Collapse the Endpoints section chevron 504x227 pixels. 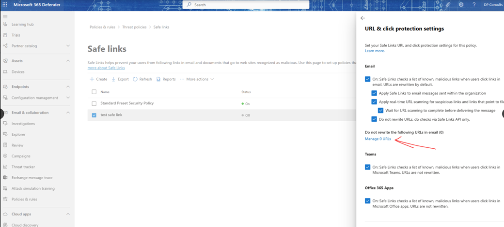pos(68,87)
